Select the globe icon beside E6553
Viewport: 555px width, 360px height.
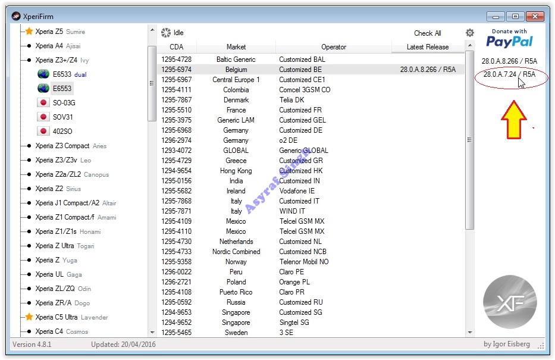(43, 88)
